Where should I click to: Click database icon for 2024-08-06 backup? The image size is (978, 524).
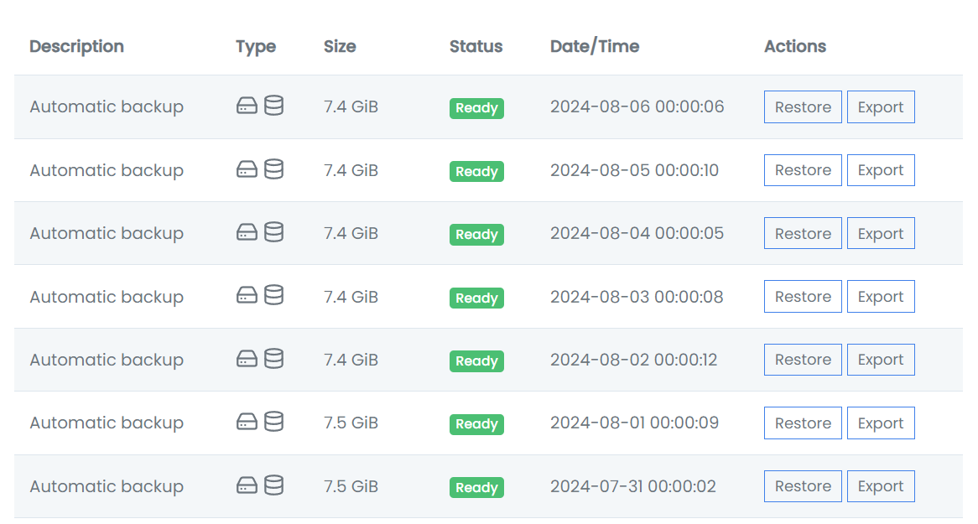pyautogui.click(x=273, y=106)
